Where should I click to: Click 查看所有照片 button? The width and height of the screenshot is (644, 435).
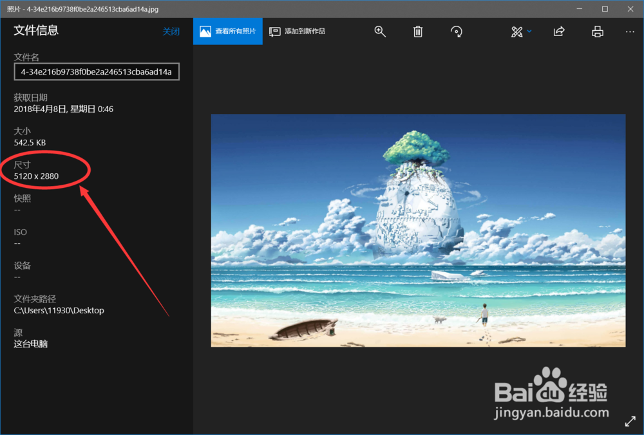pos(228,31)
